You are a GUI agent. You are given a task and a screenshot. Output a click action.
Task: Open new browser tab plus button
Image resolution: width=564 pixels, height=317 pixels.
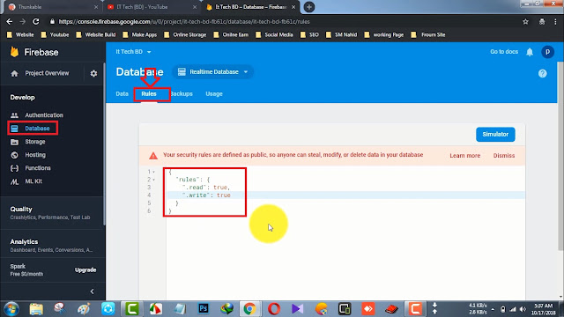point(309,7)
